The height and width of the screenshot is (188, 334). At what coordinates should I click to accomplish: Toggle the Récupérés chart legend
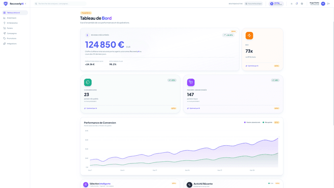(x=267, y=122)
